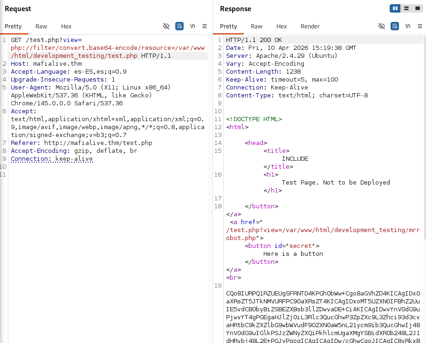
Task: Switch to the top-bottom split layout icon
Action: click(406, 8)
